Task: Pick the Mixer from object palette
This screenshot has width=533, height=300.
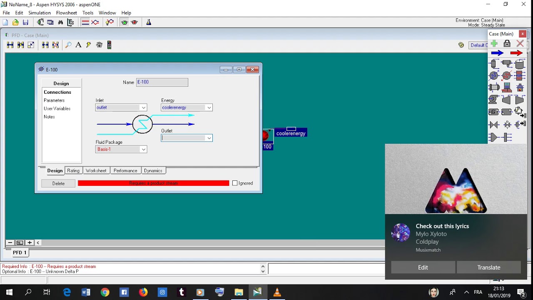Action: click(493, 137)
